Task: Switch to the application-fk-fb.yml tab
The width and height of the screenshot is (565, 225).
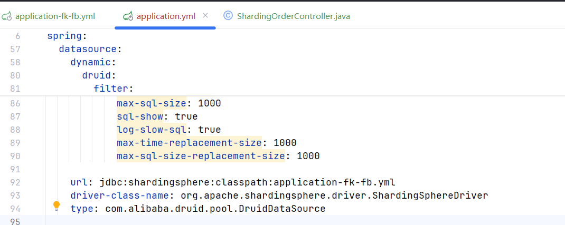Action: 55,16
